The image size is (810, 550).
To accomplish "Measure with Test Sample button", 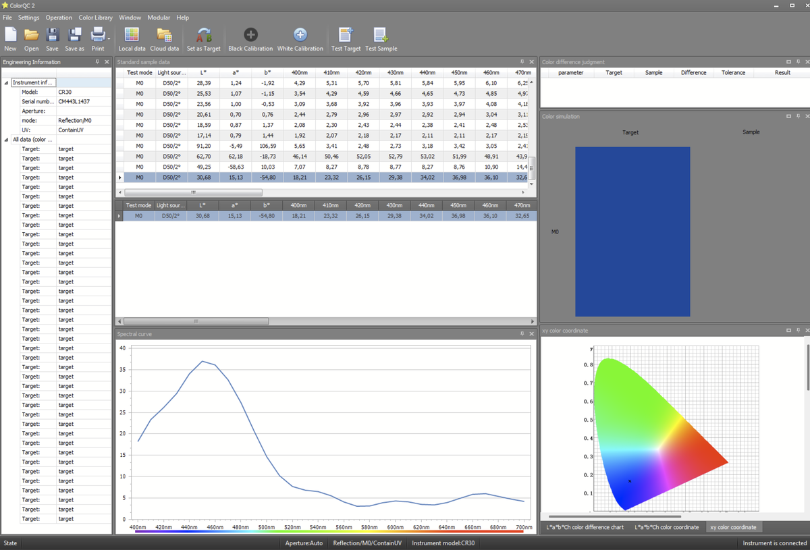I will [381, 35].
